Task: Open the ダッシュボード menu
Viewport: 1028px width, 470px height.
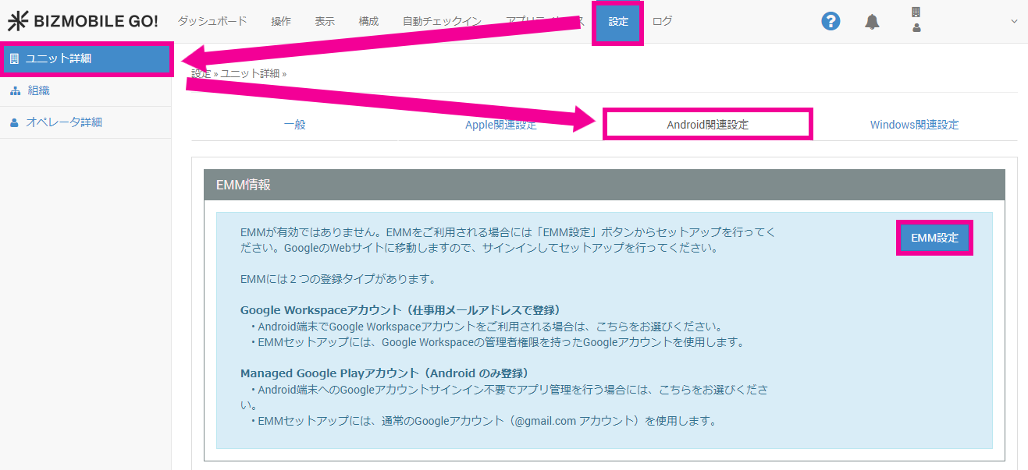Action: [212, 22]
